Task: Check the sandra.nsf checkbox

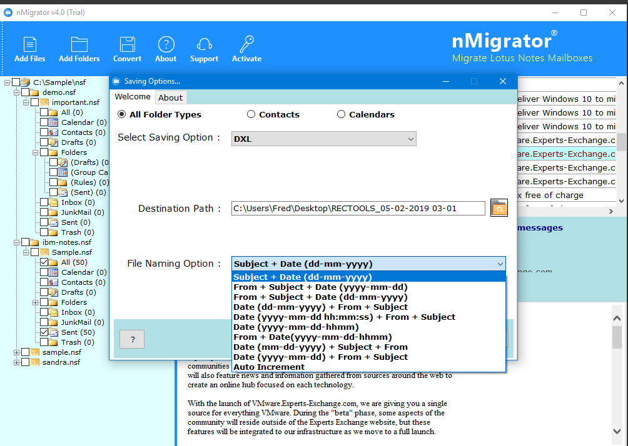Action: [x=25, y=362]
